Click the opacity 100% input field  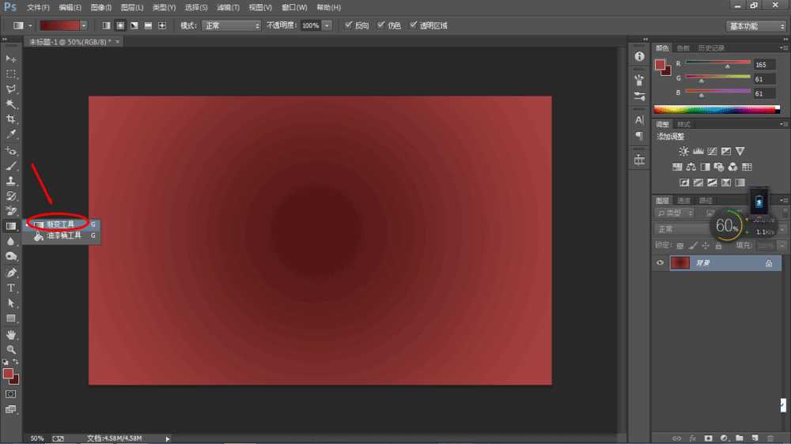tap(311, 25)
